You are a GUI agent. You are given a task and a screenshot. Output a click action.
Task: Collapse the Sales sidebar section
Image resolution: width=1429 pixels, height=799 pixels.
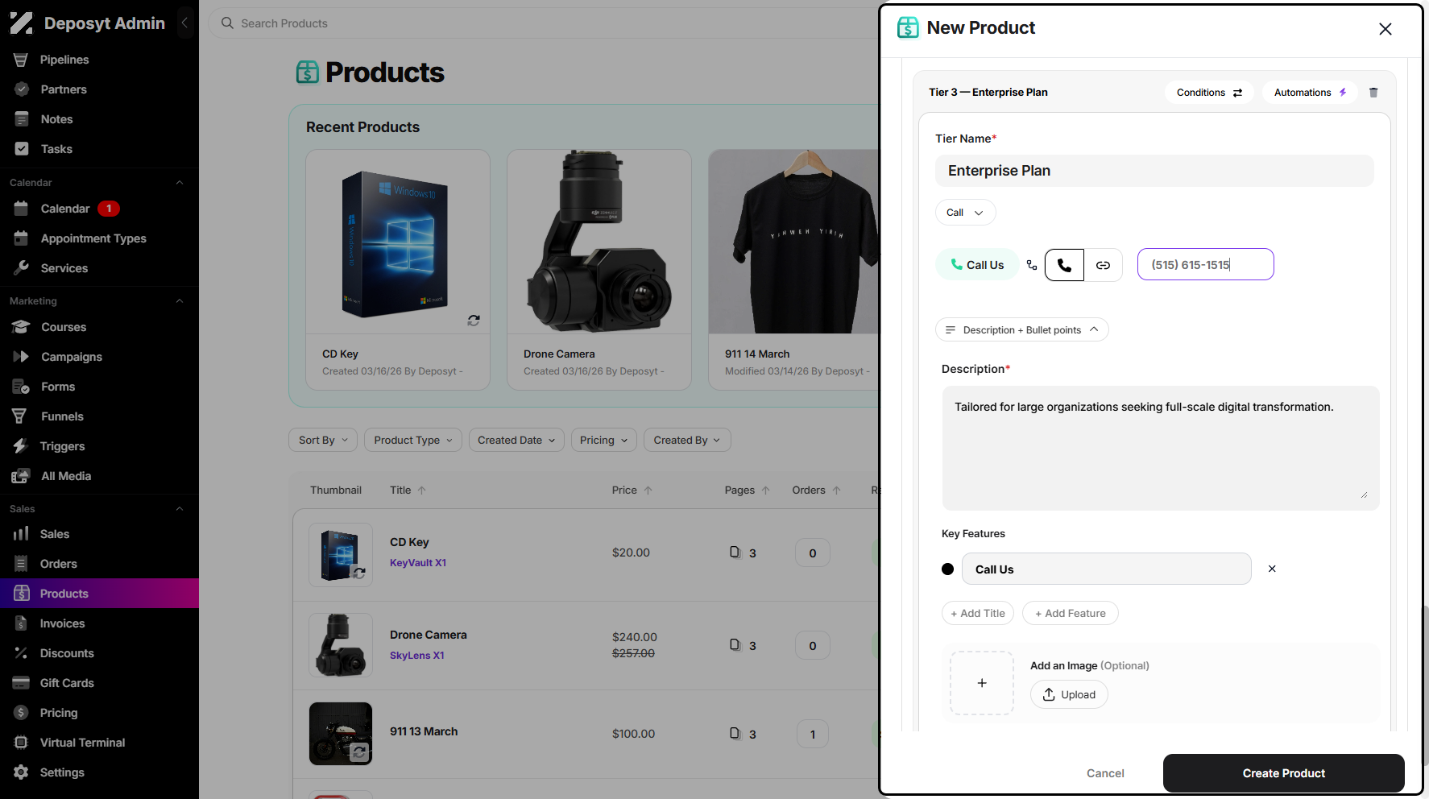pos(180,509)
